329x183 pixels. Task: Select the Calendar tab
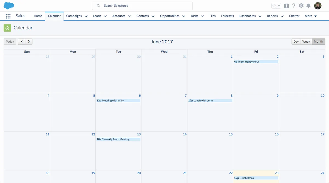pos(54,16)
